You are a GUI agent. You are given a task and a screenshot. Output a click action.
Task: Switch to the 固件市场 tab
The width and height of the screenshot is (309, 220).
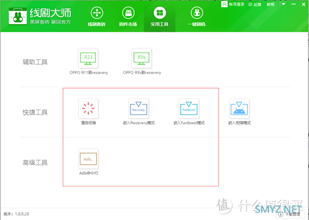[x=128, y=16]
